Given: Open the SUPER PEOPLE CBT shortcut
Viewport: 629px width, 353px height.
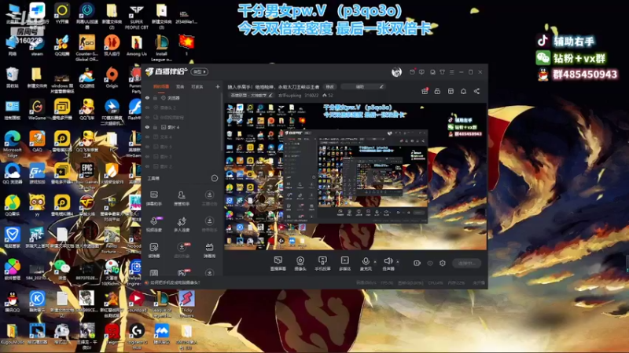Looking at the screenshot, I should 136,16.
